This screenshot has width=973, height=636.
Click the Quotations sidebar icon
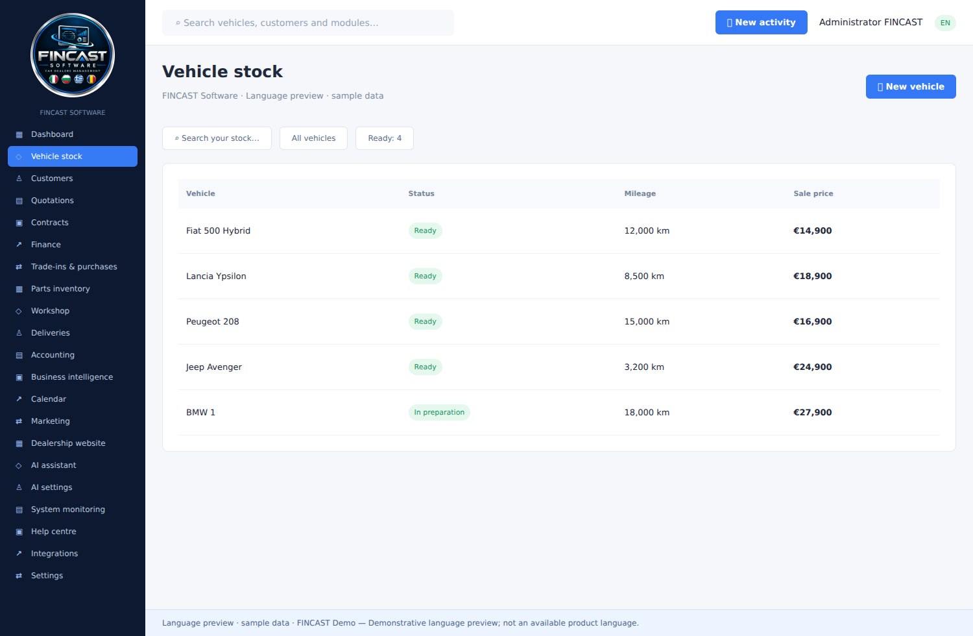pos(19,201)
